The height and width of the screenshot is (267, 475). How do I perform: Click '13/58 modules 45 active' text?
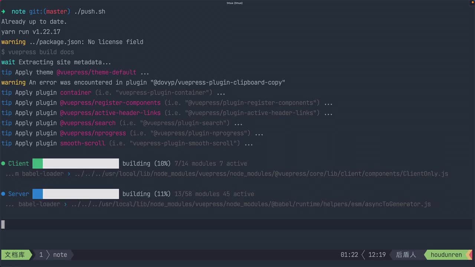214,194
